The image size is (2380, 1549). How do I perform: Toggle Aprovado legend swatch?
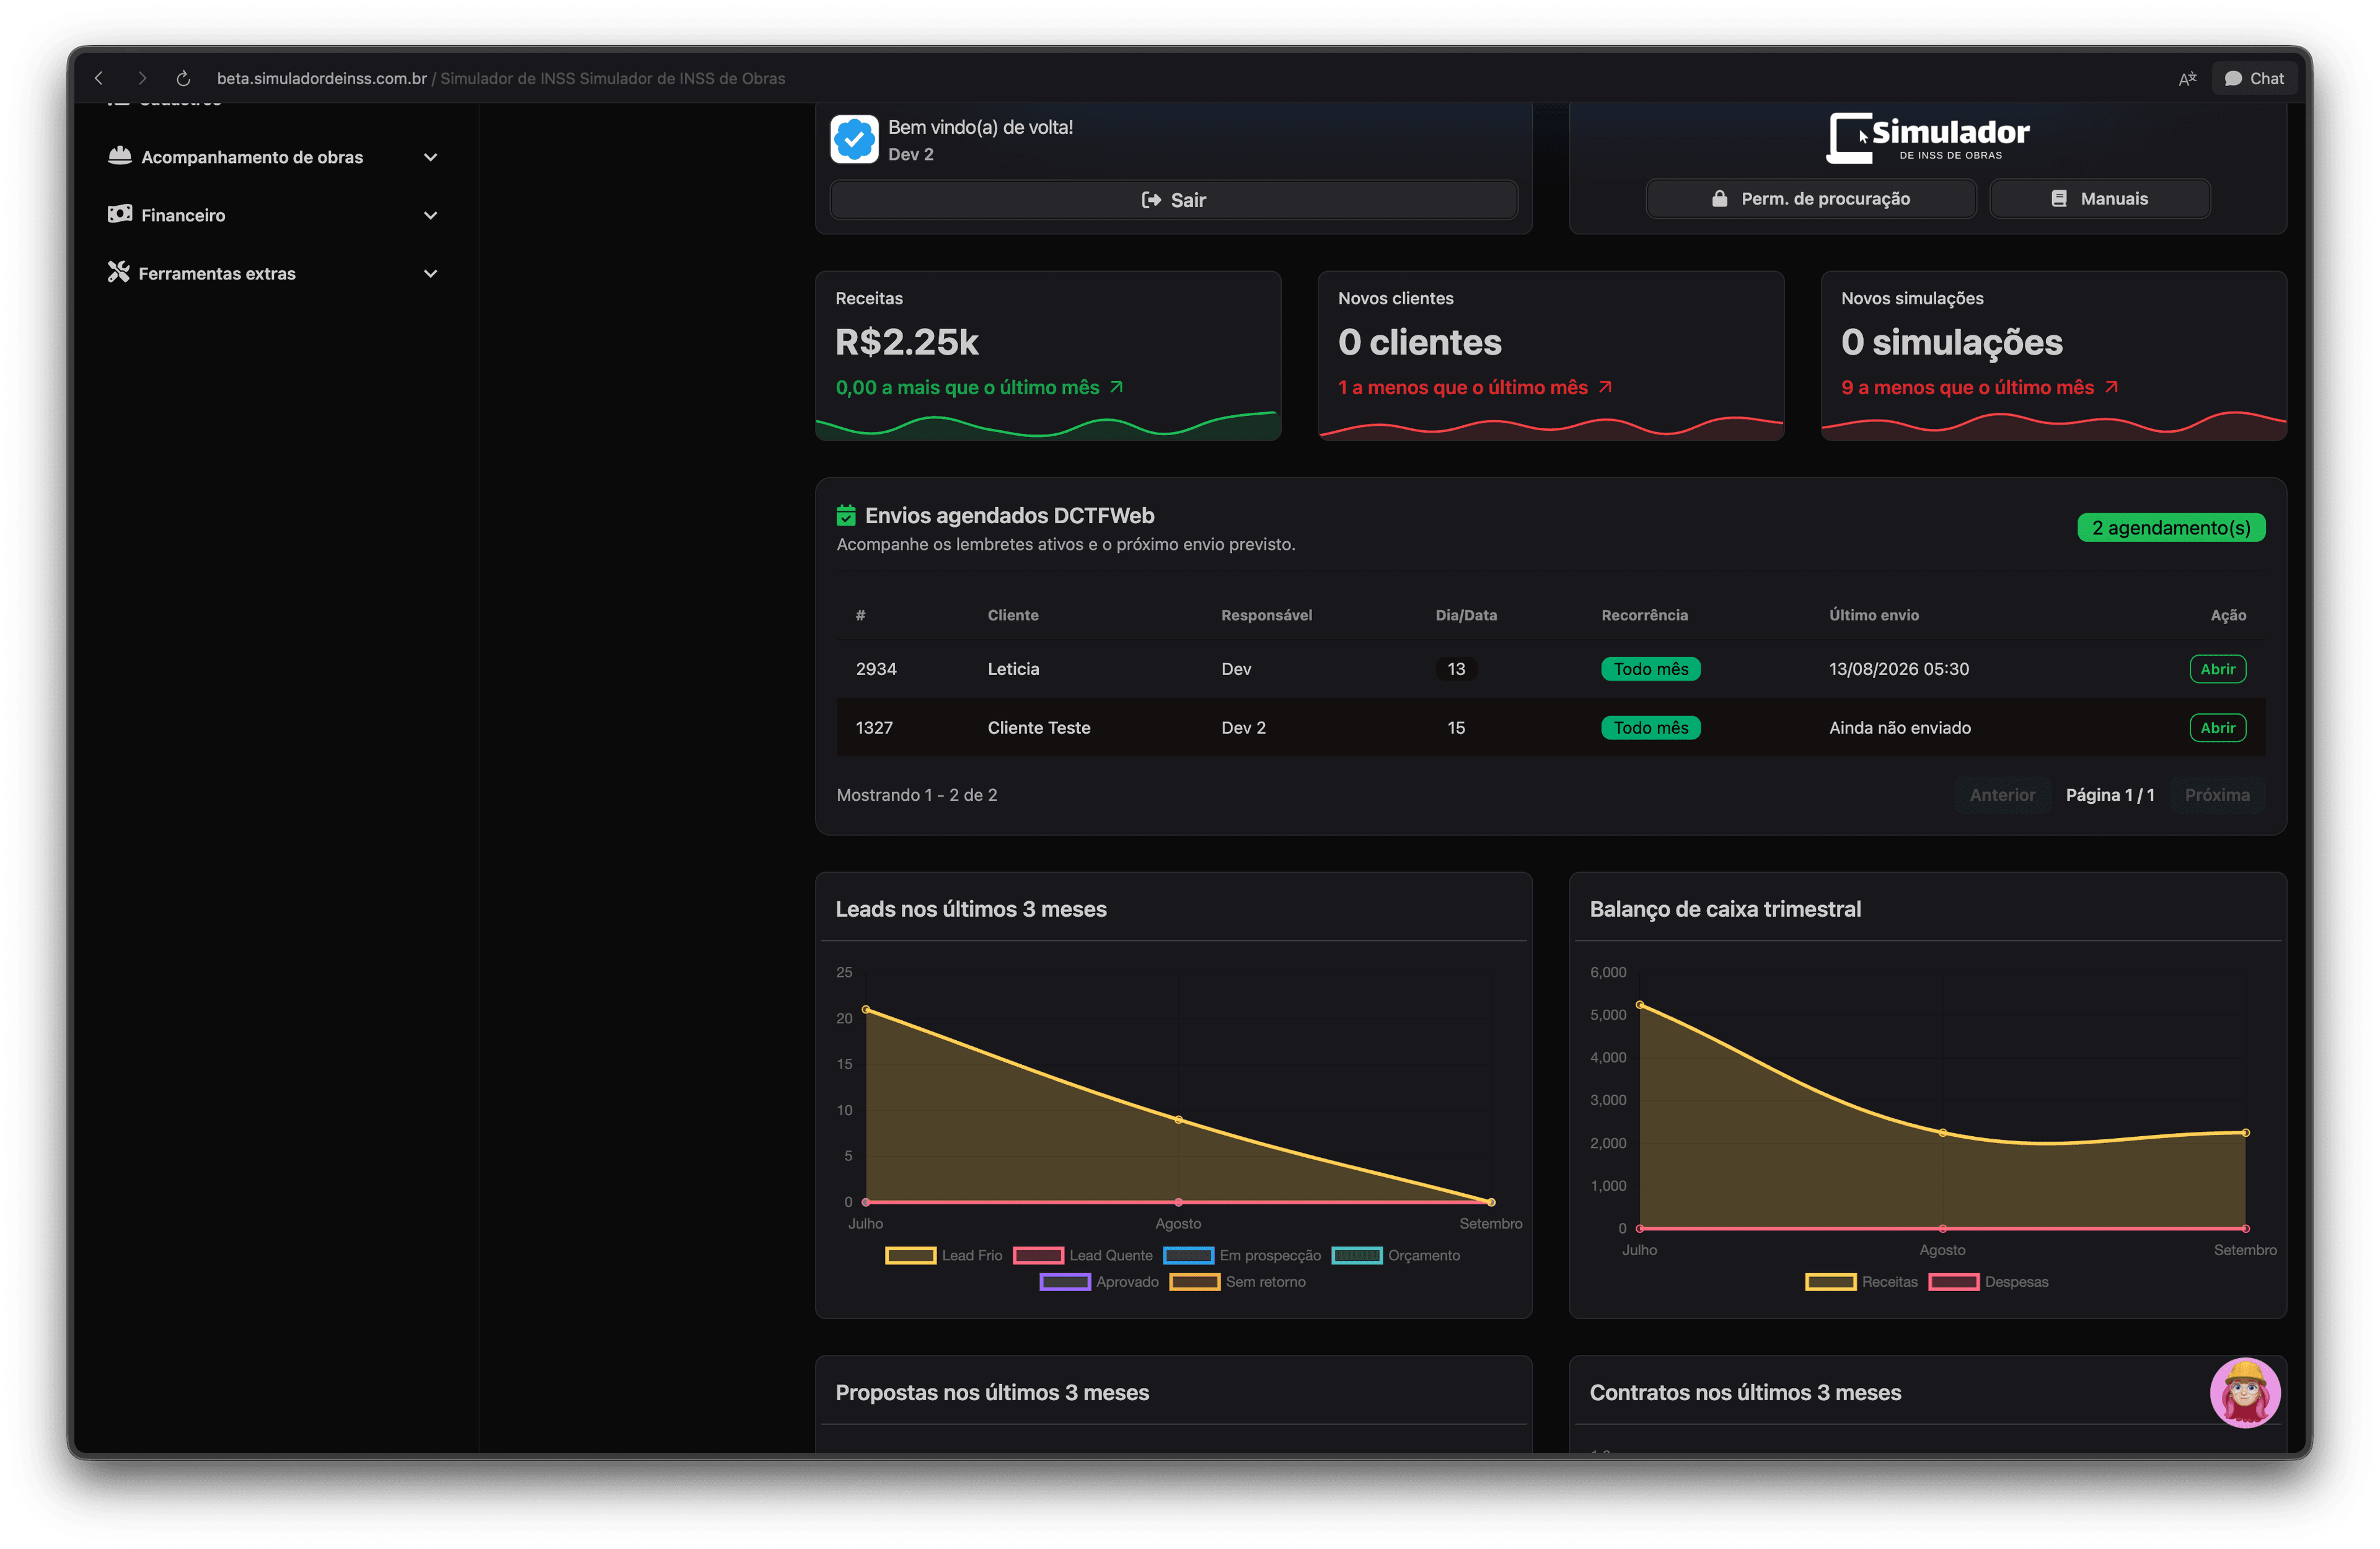1065,1282
